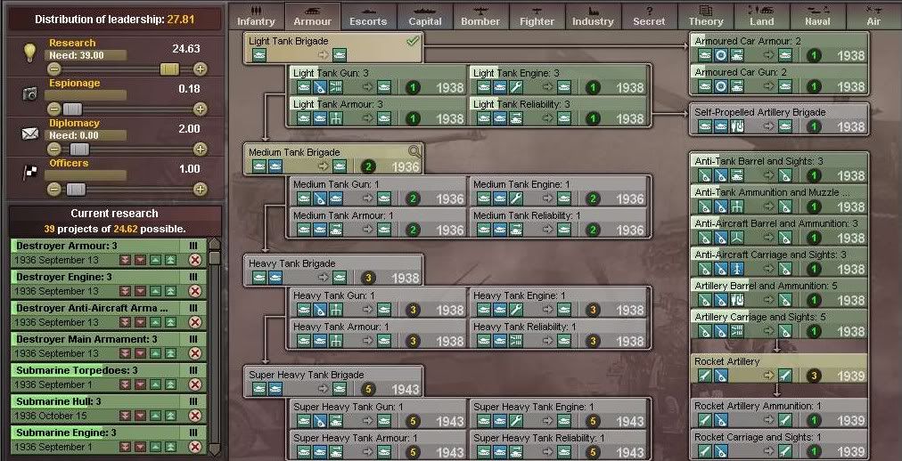Viewport: 902px width, 461px height.
Task: Click the Research slider handle
Action: (x=169, y=69)
